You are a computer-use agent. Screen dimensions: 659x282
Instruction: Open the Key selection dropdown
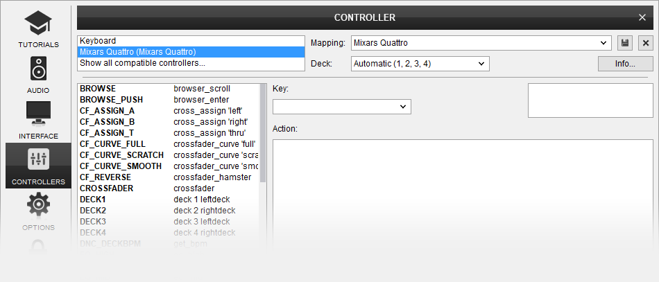pos(342,107)
